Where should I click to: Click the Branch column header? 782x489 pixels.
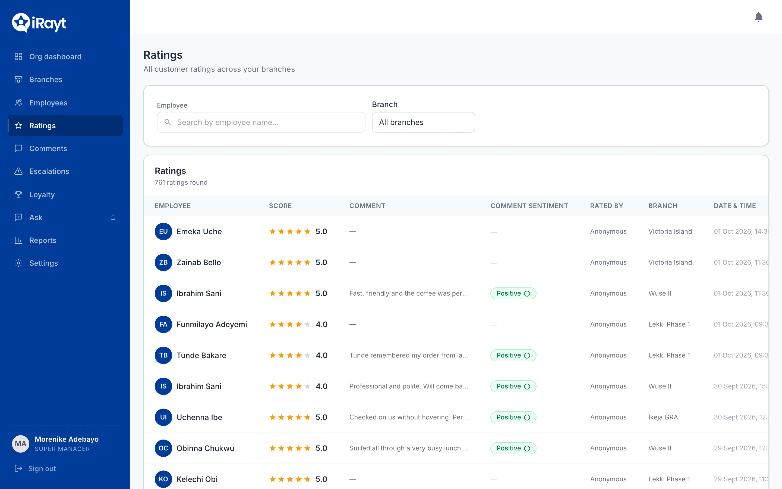click(x=663, y=206)
